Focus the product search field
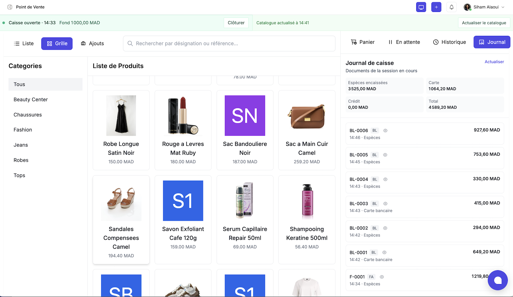This screenshot has height=297, width=513. (x=229, y=43)
